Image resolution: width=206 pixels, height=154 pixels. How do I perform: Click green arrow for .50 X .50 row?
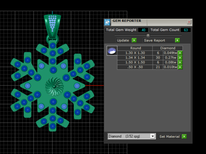coord(180,67)
